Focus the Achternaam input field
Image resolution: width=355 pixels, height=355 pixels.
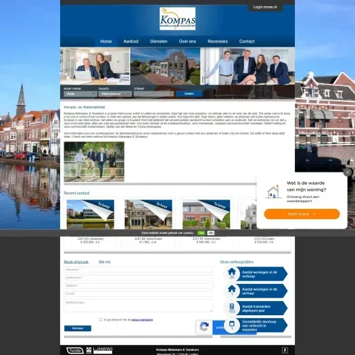[x=139, y=277]
